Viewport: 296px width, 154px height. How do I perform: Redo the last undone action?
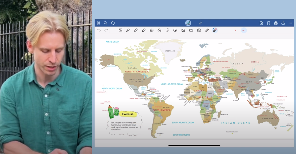tap(106, 30)
